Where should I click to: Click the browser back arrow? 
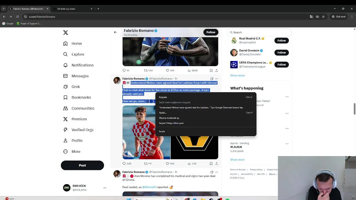4,17
